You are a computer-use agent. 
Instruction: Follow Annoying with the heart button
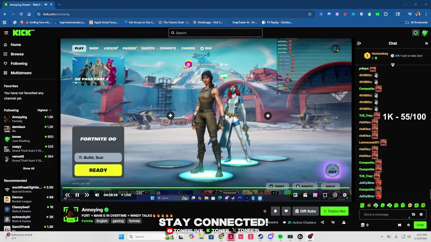tap(286, 211)
